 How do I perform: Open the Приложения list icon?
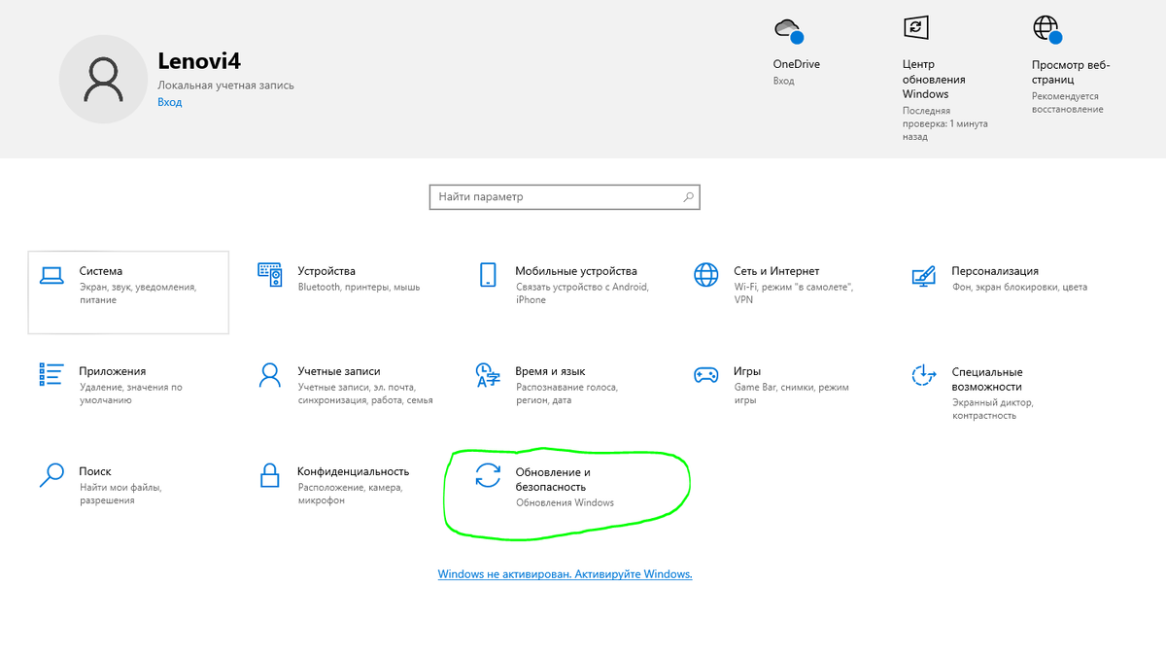click(51, 374)
